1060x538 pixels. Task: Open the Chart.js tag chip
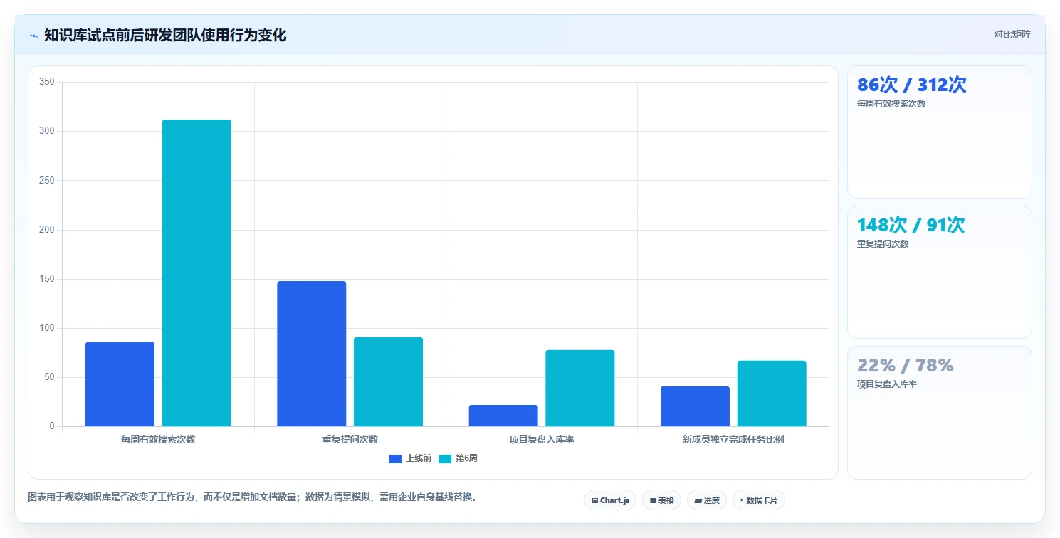[x=610, y=500]
